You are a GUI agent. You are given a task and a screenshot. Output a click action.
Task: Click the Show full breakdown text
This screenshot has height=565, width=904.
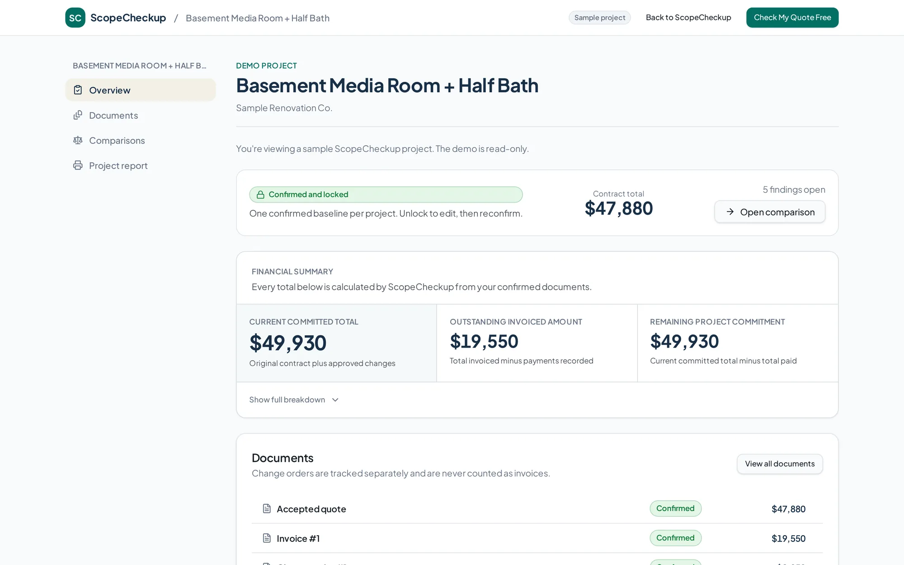(287, 400)
